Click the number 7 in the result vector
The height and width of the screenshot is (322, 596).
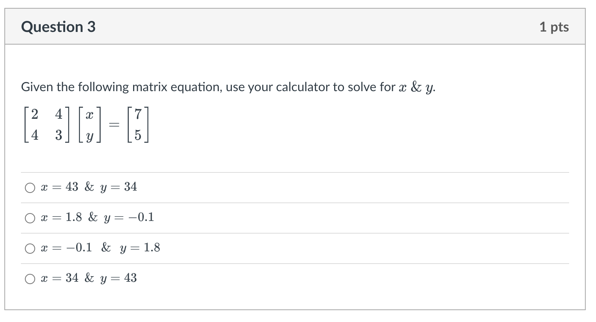coord(137,114)
